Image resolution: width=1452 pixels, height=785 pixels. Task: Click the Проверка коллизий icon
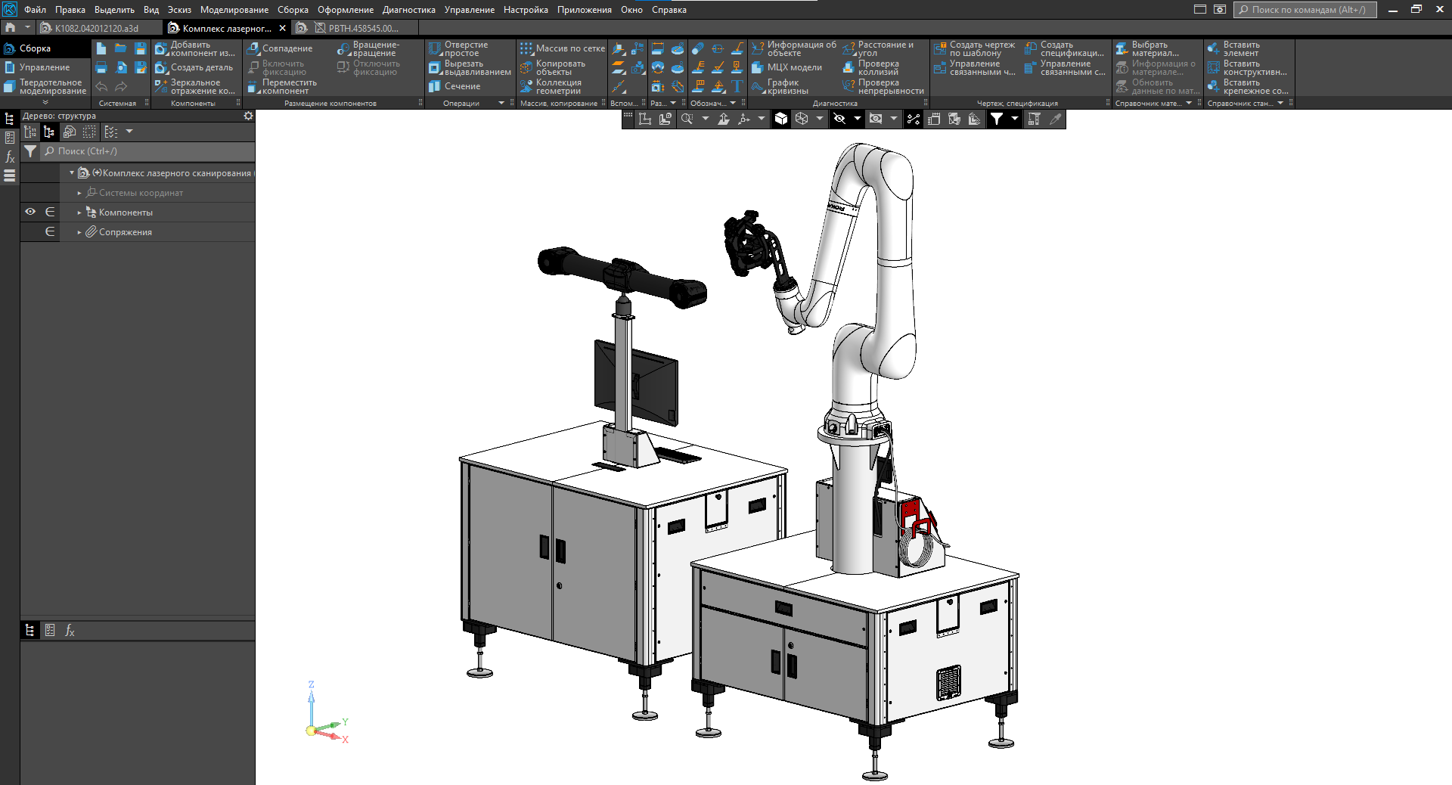849,68
